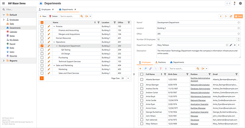
Task: Click the hamburger menu icon
Action: [x=3, y=3]
